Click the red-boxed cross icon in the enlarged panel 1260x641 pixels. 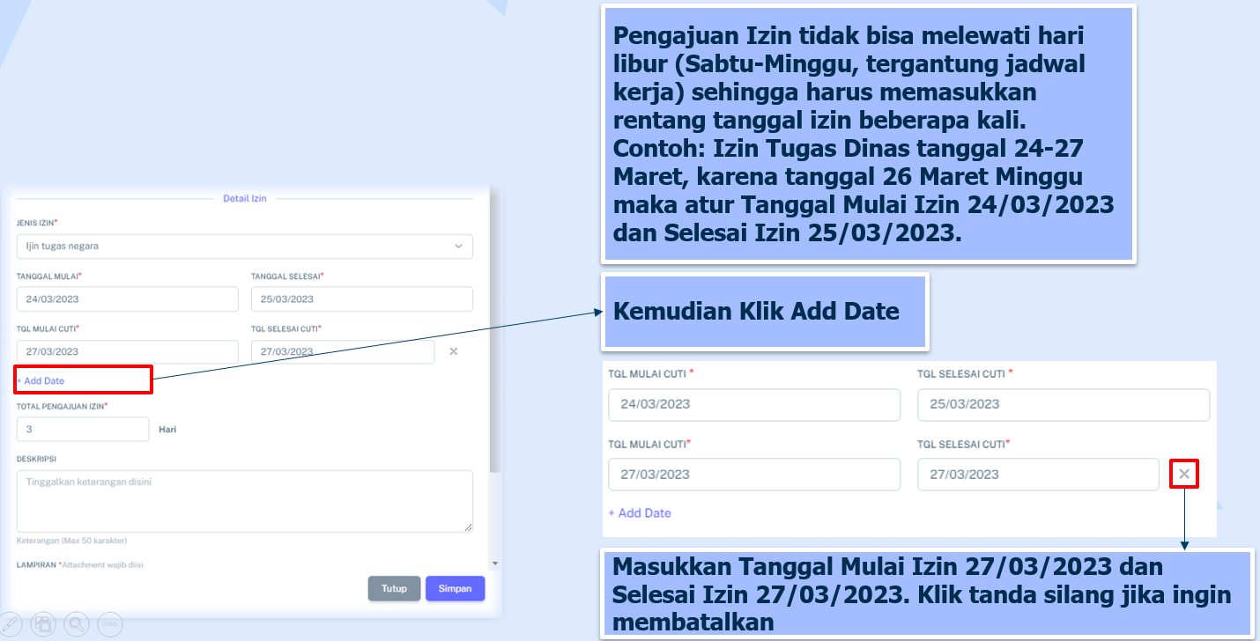(x=1184, y=475)
